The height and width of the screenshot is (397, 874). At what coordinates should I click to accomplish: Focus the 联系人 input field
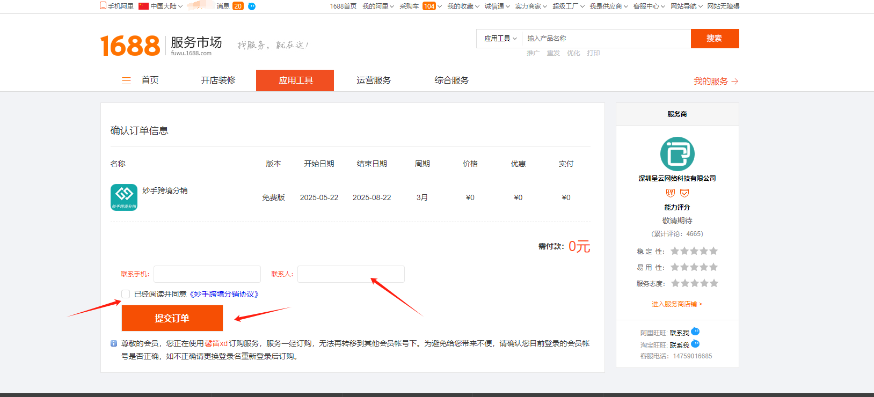(x=351, y=274)
